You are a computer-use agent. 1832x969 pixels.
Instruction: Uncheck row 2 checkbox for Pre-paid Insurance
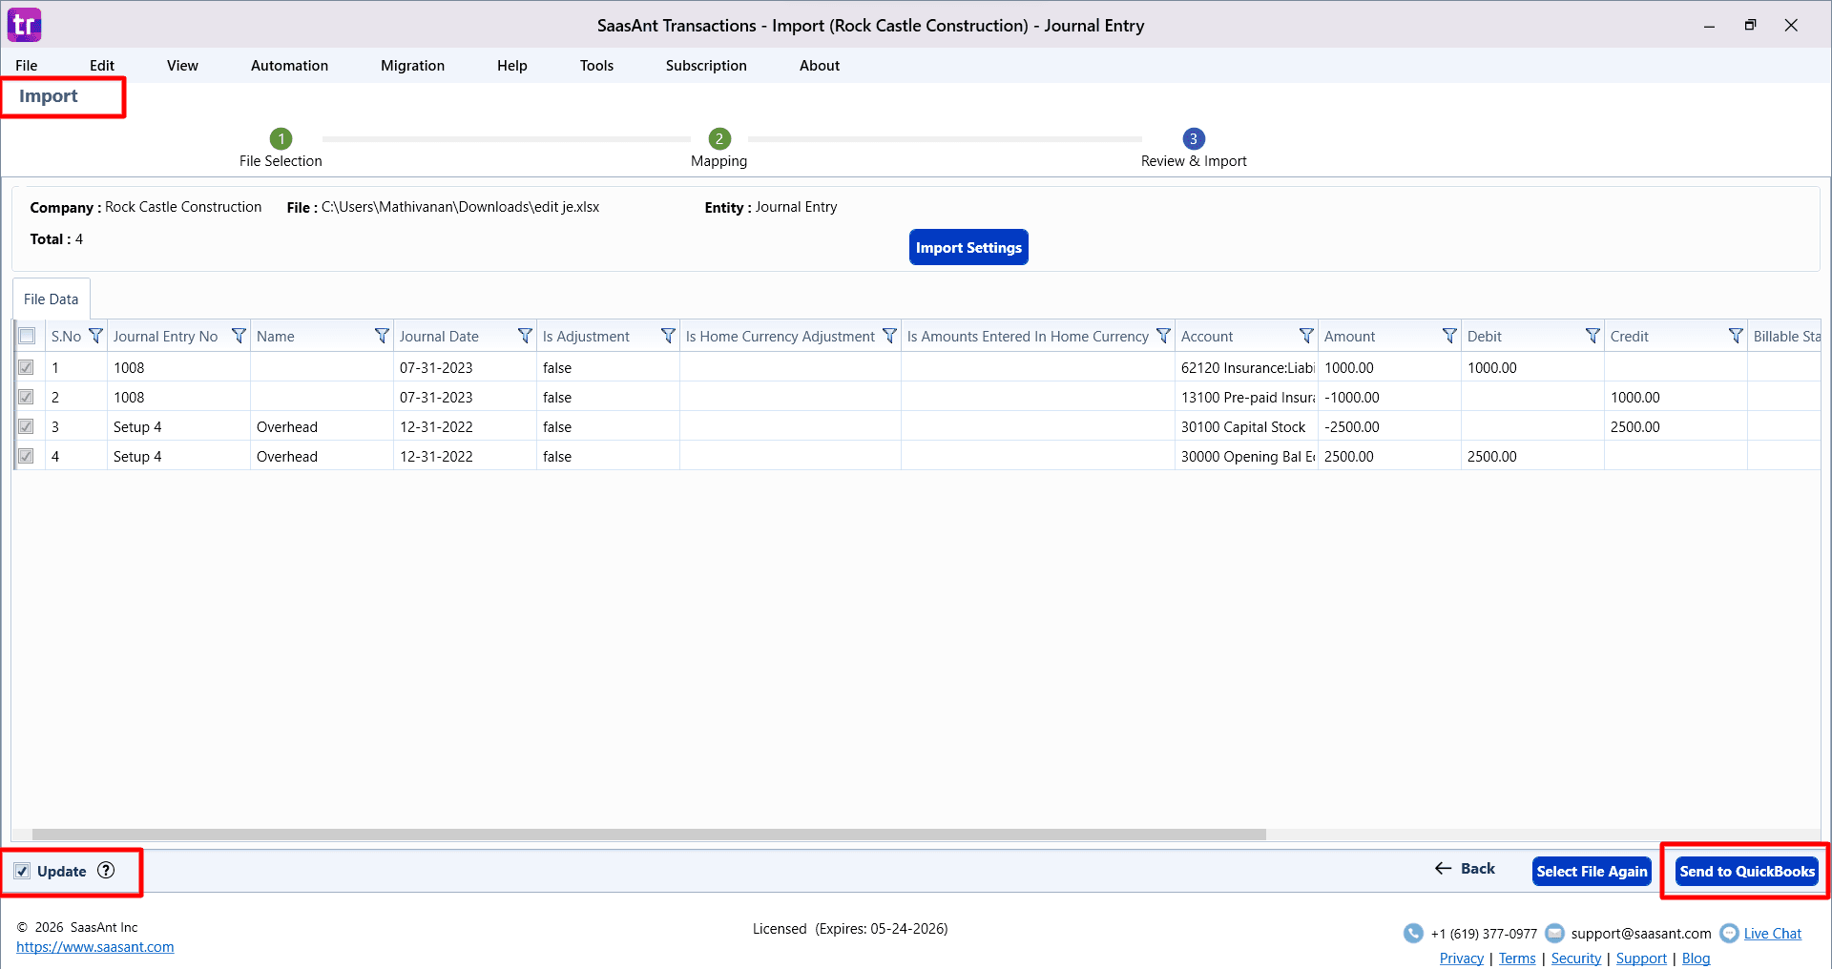[27, 397]
